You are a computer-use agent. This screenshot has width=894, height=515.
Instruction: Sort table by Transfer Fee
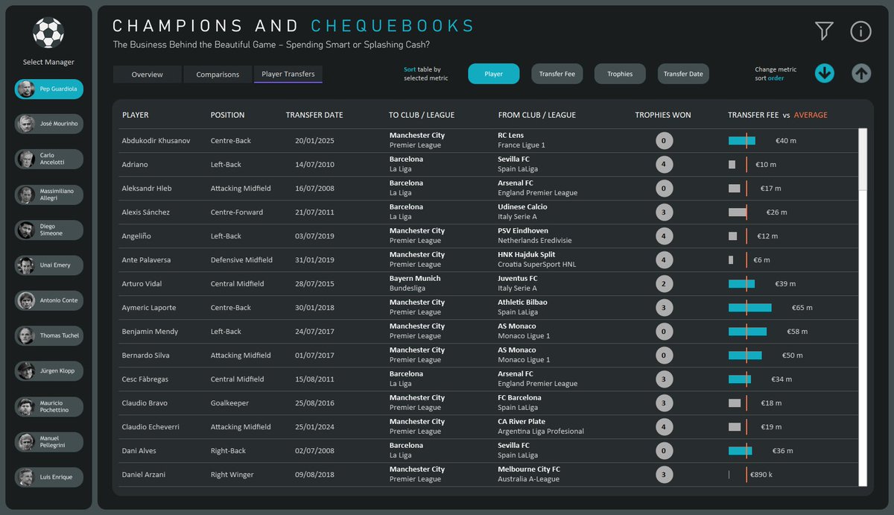tap(557, 74)
